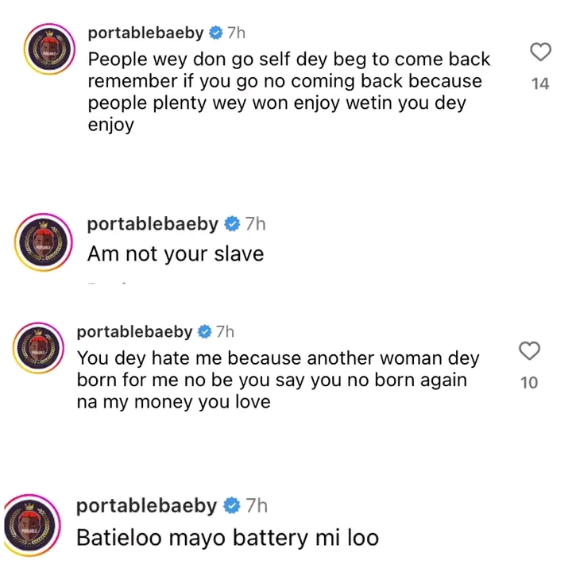Screen dimensions: 572x572
Task: Click verified badge above "People wey don go"
Action: click(x=215, y=33)
